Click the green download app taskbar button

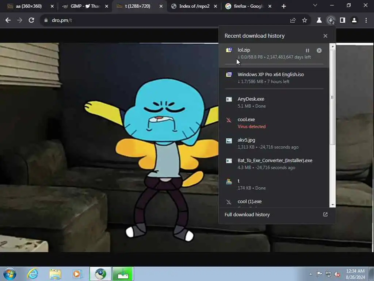[123, 274]
